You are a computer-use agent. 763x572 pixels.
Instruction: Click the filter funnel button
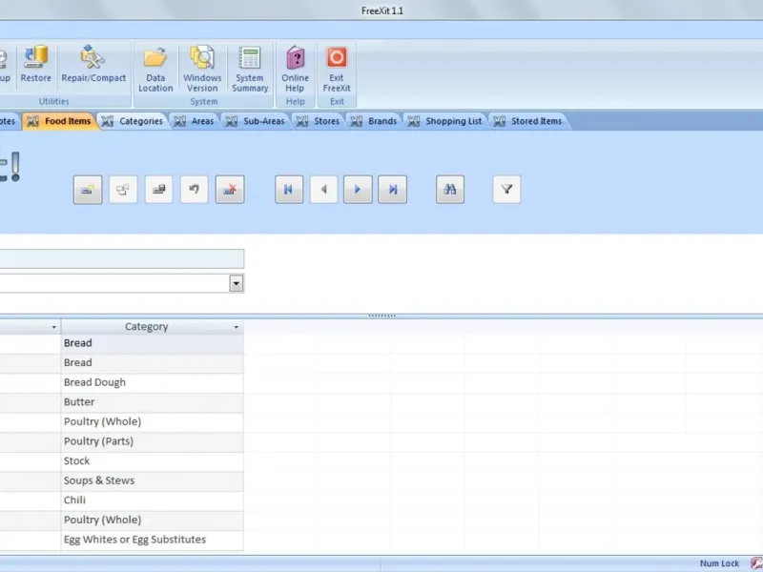click(506, 189)
